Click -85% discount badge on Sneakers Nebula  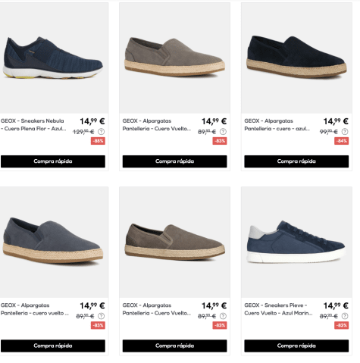coord(98,141)
